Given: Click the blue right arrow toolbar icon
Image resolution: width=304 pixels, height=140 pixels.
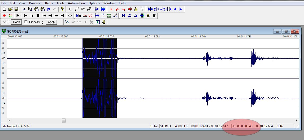Looking at the screenshot, I should [x=181, y=9].
